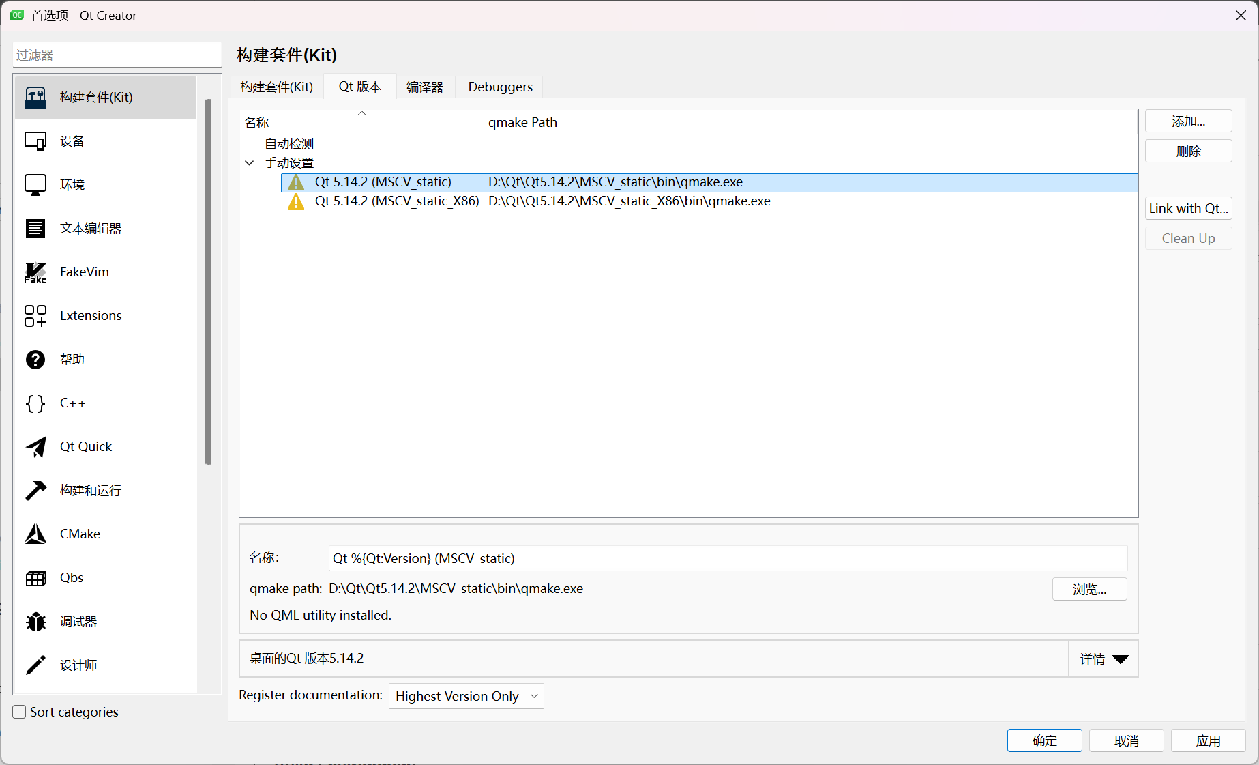Click the 删除 button
Viewport: 1259px width, 765px height.
click(x=1189, y=151)
